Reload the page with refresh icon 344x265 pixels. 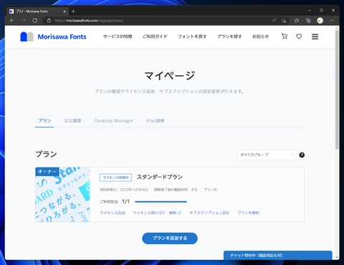(x=35, y=21)
